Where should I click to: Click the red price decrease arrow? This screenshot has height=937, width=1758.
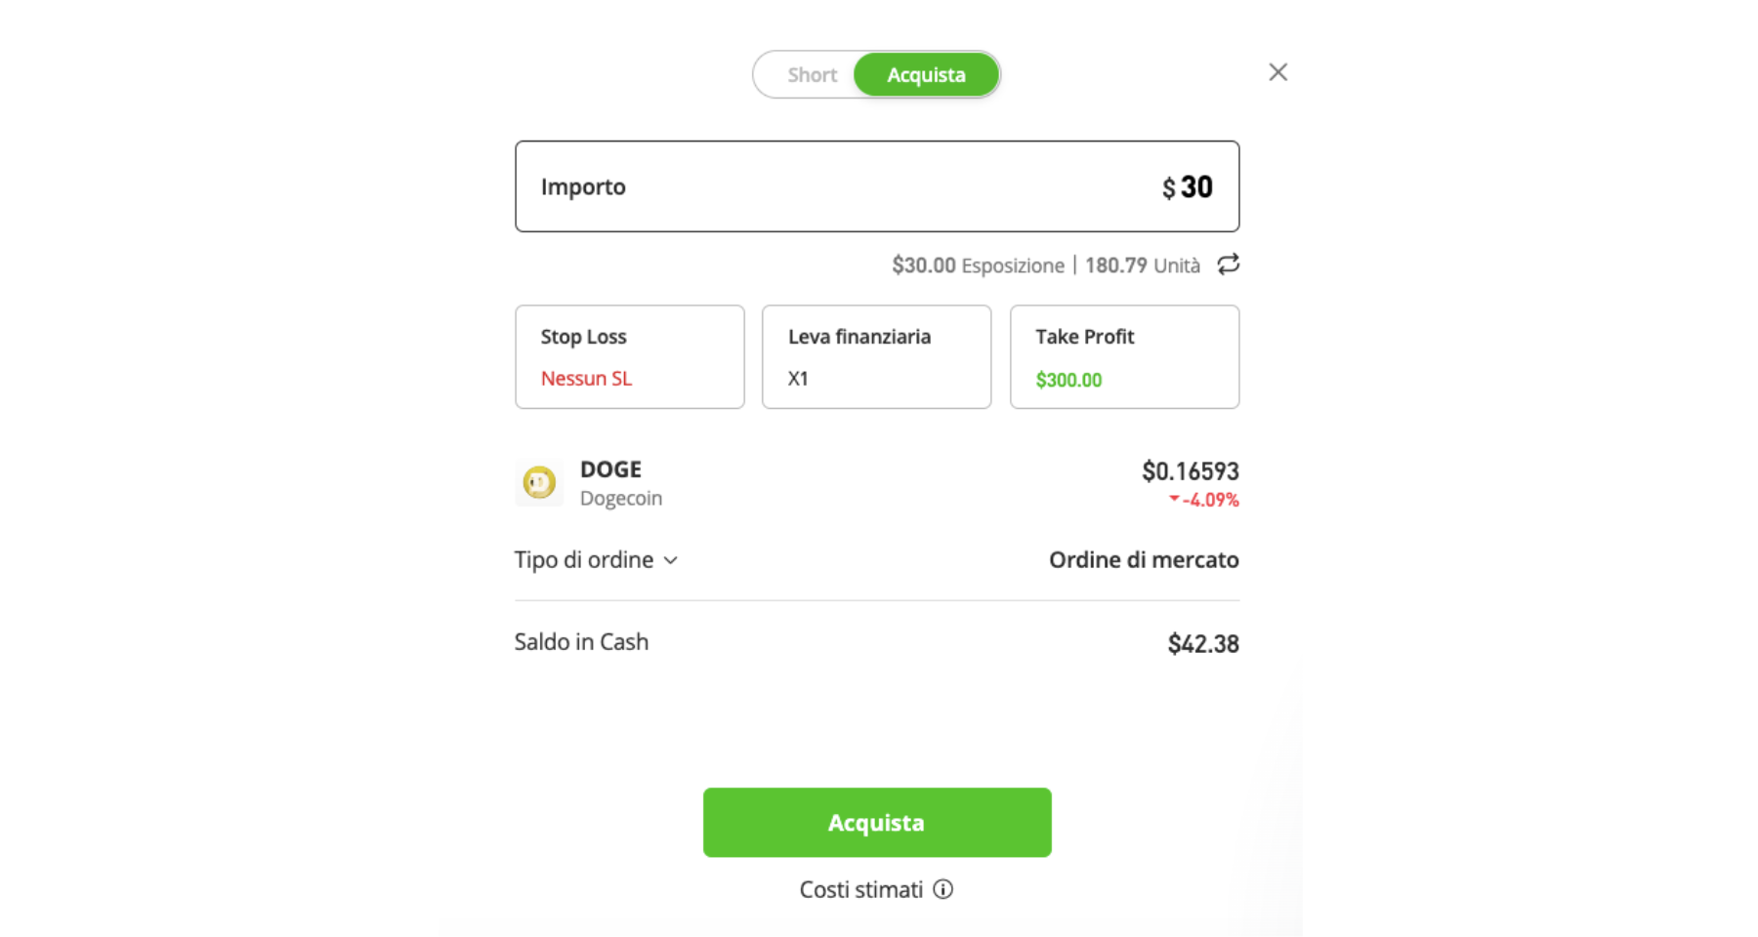point(1172,500)
